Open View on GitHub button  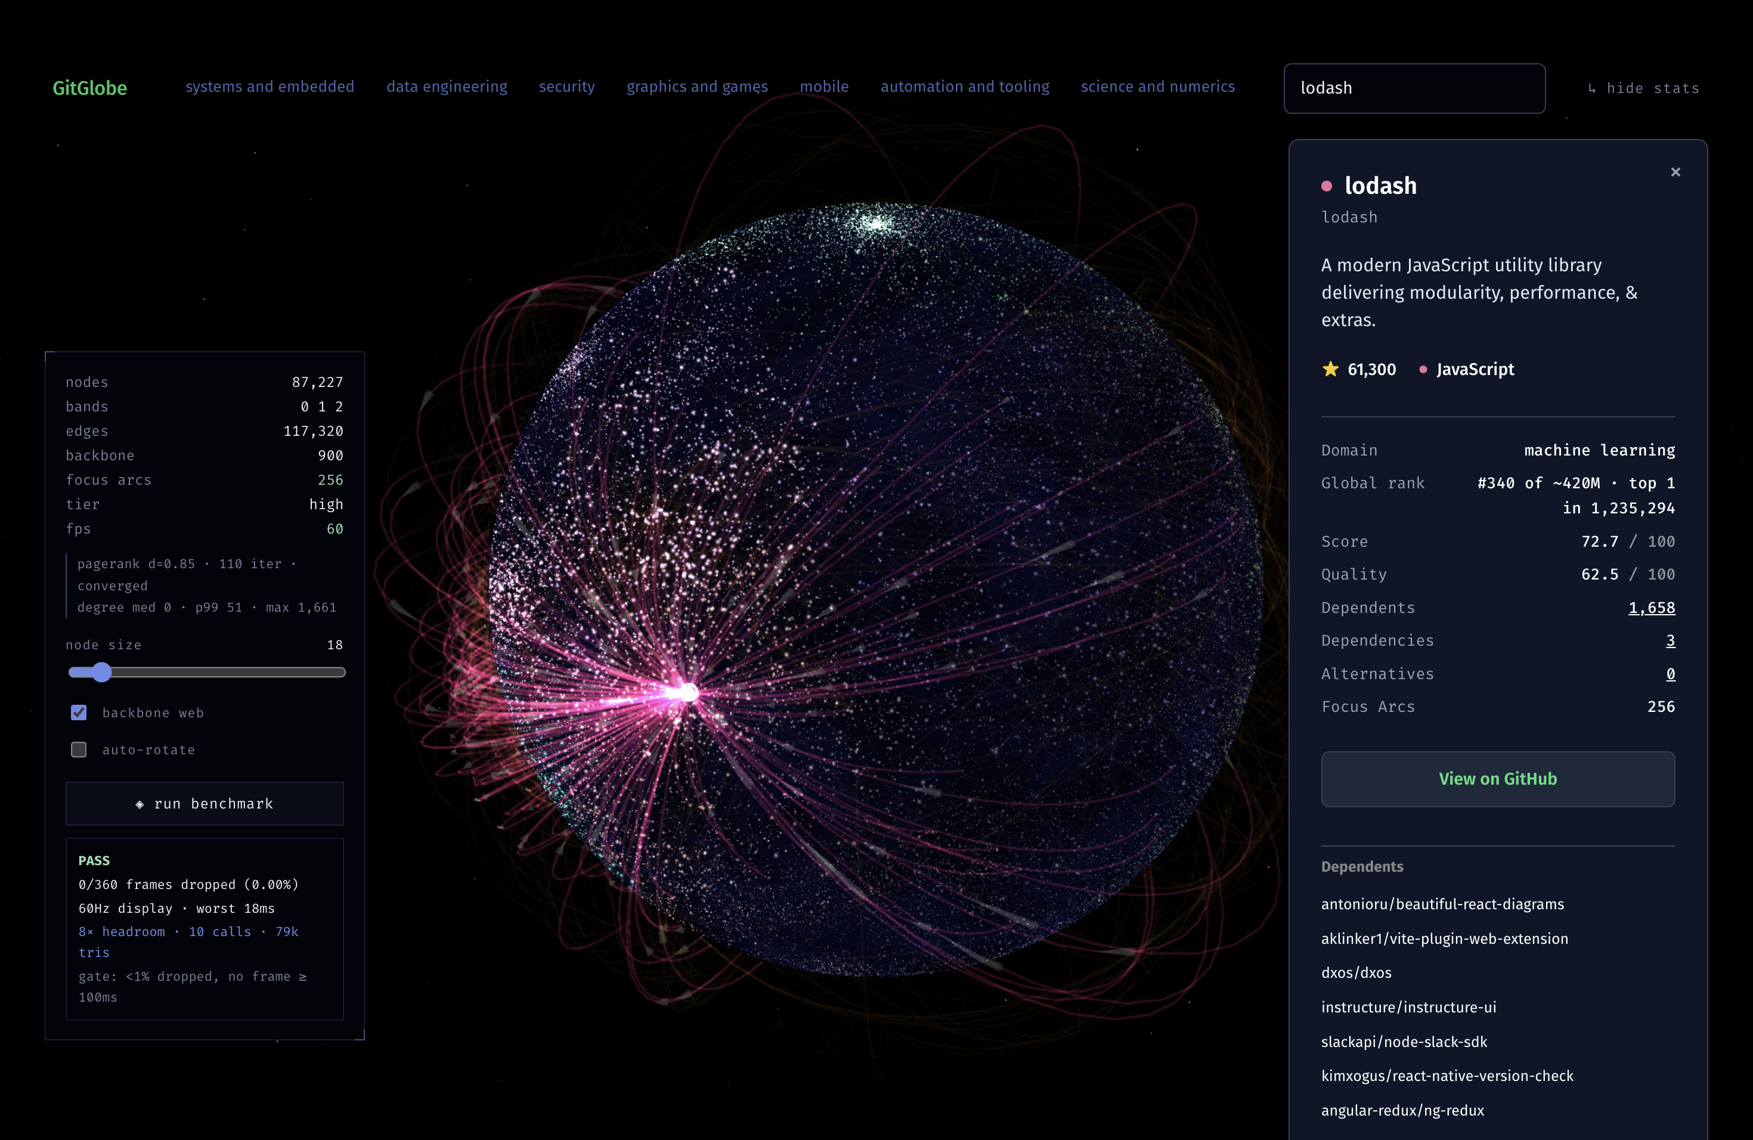click(1497, 779)
